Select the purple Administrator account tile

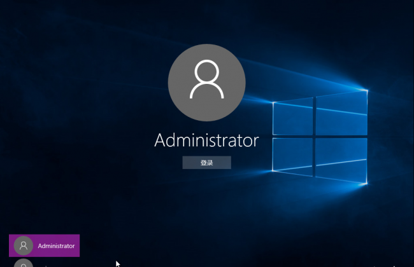(x=45, y=245)
